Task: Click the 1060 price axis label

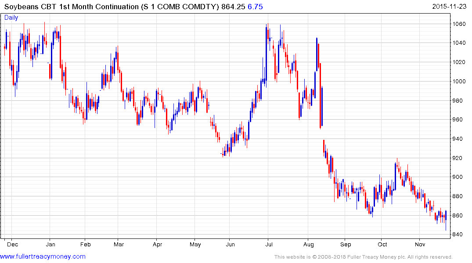Action: pyautogui.click(x=459, y=24)
